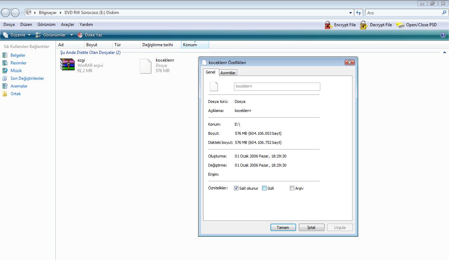Click the Diske Yaz burn disc icon

pyautogui.click(x=80, y=35)
